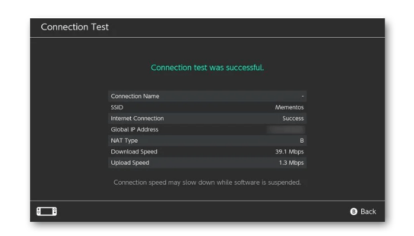Click the Mementos SSID value
The height and width of the screenshot is (236, 414).
[x=289, y=107]
